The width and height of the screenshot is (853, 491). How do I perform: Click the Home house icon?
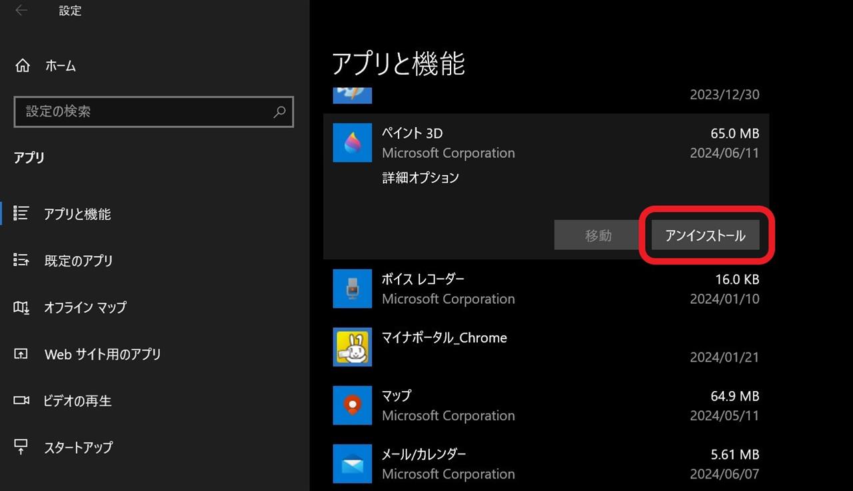coord(22,66)
